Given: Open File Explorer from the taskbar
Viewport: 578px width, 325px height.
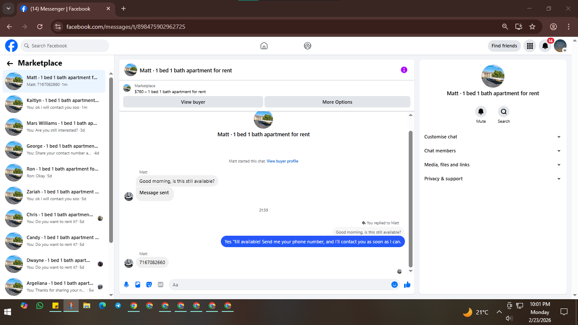Looking at the screenshot, I should pos(87,306).
